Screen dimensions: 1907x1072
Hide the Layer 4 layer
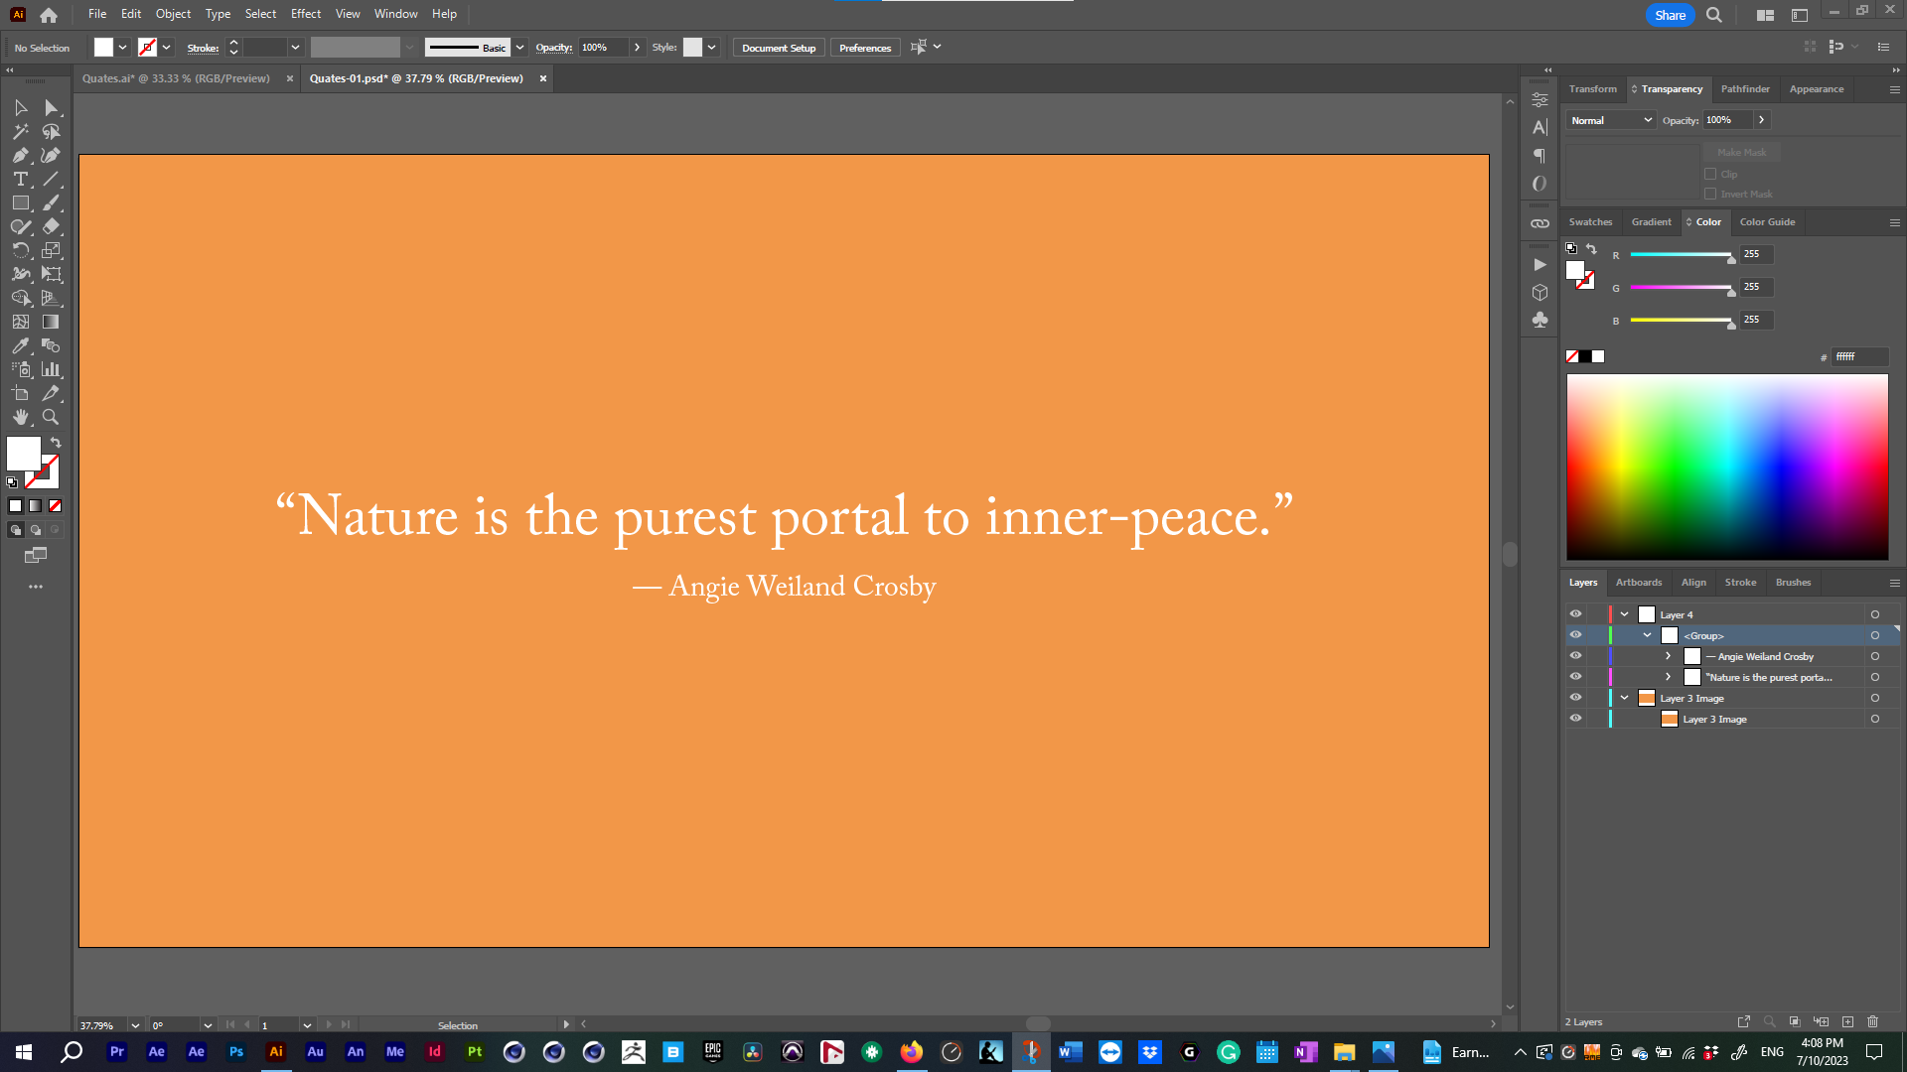(x=1576, y=613)
